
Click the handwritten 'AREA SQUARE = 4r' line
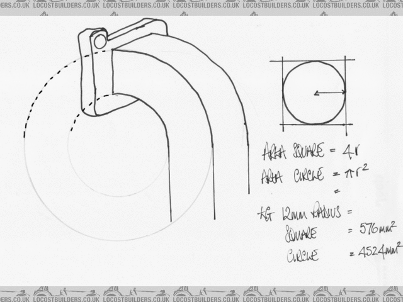310,152
